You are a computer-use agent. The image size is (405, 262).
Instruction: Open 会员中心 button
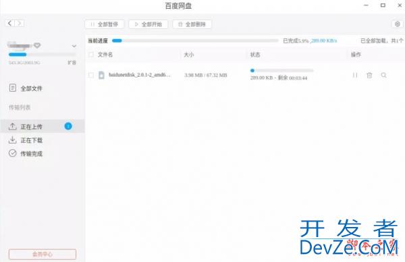click(x=43, y=255)
